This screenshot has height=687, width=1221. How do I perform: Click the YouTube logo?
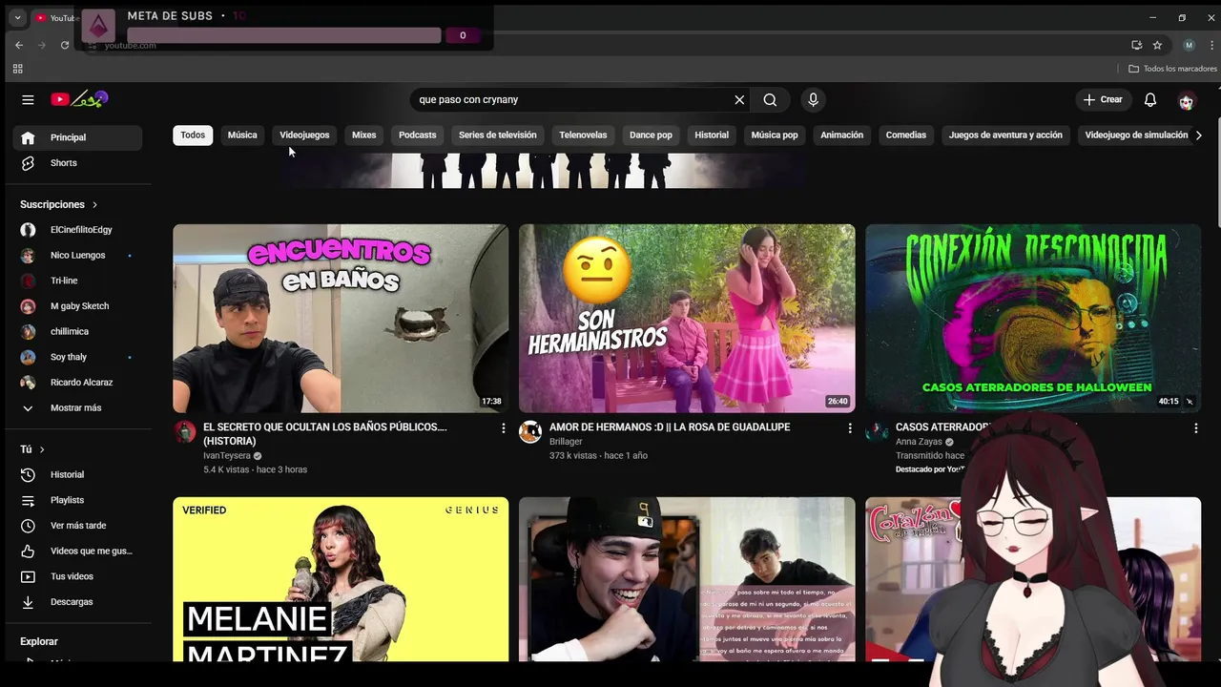click(79, 99)
